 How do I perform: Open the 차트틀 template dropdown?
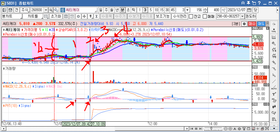[33, 16]
